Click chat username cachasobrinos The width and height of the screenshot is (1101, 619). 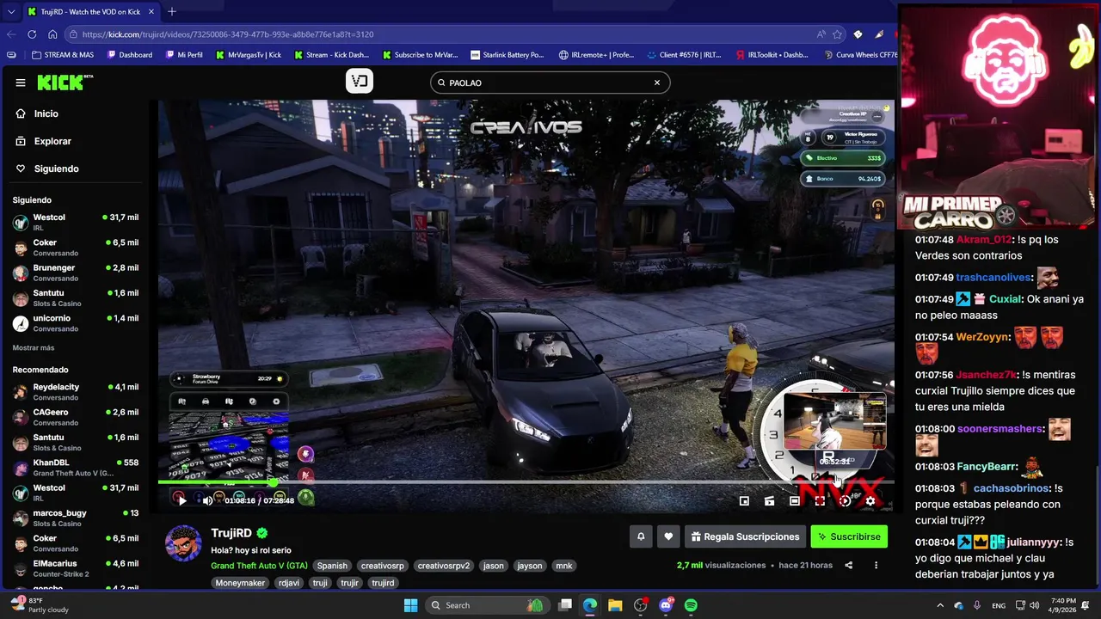(x=1012, y=488)
